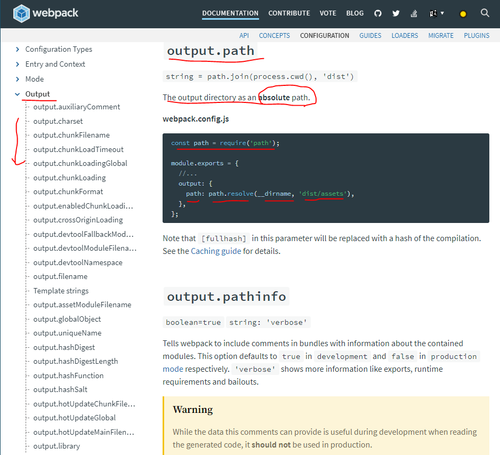Viewport: 500px width, 455px height.
Task: Open the language translation dropdown
Action: coord(437,13)
